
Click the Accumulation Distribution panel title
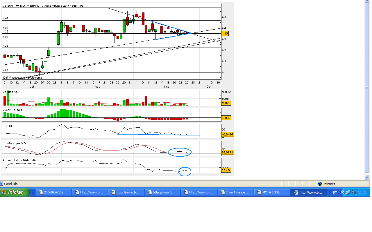[20, 160]
